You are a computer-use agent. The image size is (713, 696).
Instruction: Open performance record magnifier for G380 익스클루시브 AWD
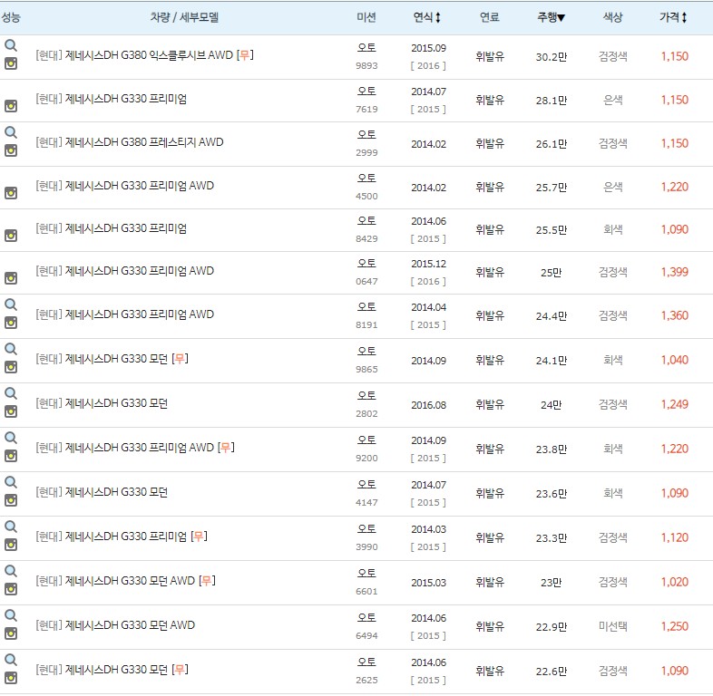coord(11,45)
